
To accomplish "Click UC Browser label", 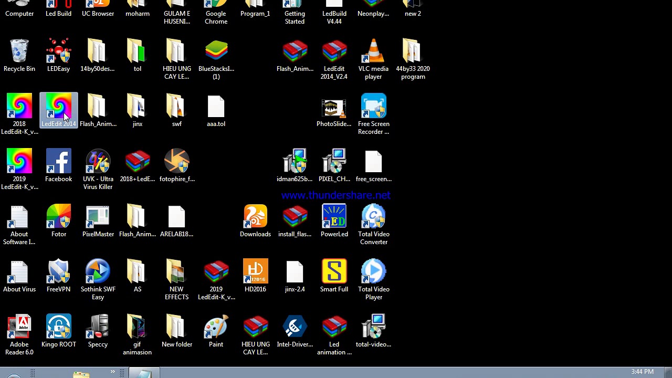I will point(98,14).
